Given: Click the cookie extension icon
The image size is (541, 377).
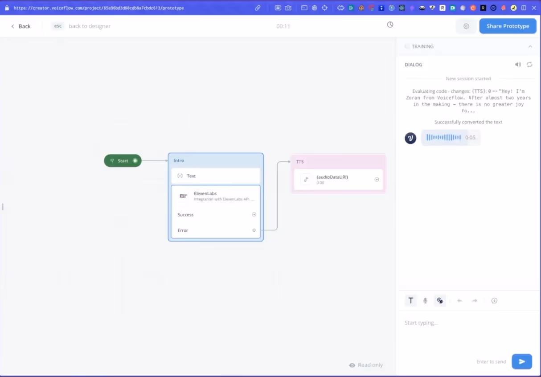Looking at the screenshot, I should (x=361, y=8).
